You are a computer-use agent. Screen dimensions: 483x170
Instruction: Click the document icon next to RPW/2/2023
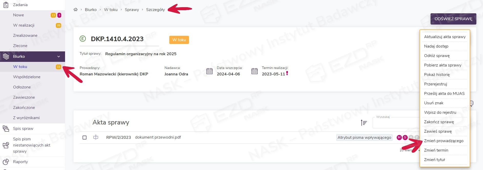point(96,137)
